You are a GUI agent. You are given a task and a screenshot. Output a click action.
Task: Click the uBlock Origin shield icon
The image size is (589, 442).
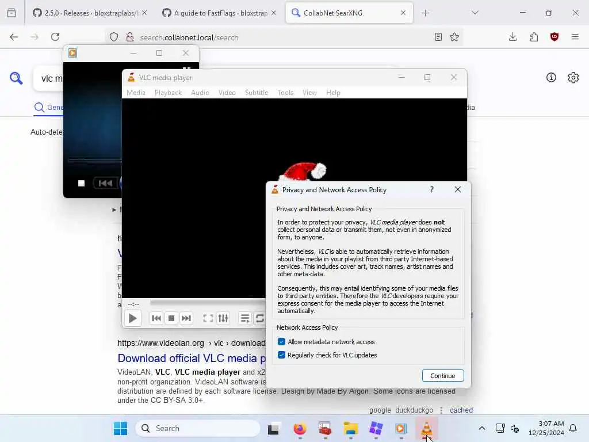click(x=554, y=37)
